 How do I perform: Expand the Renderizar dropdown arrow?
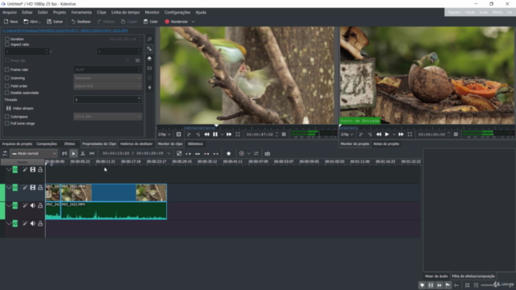(x=193, y=22)
